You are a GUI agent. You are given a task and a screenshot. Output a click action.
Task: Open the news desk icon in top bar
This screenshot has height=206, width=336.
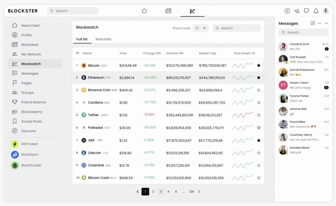point(168,11)
